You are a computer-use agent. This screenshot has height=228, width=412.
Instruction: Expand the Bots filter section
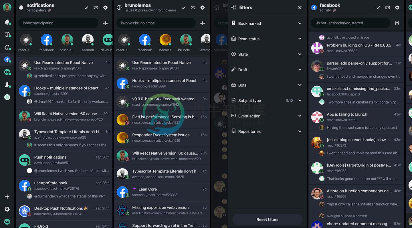(x=267, y=85)
